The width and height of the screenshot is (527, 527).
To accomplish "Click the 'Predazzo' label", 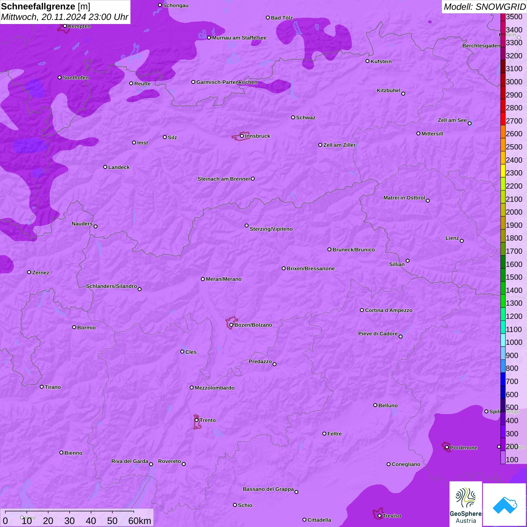I will (x=260, y=361).
